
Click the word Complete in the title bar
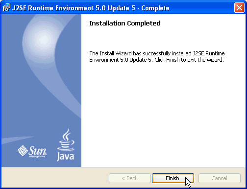(155, 8)
